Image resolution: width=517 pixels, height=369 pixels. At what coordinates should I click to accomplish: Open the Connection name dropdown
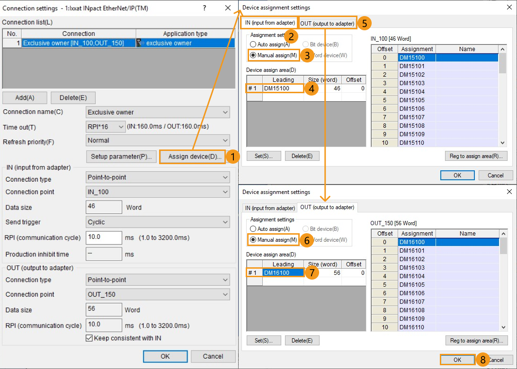tap(158, 112)
